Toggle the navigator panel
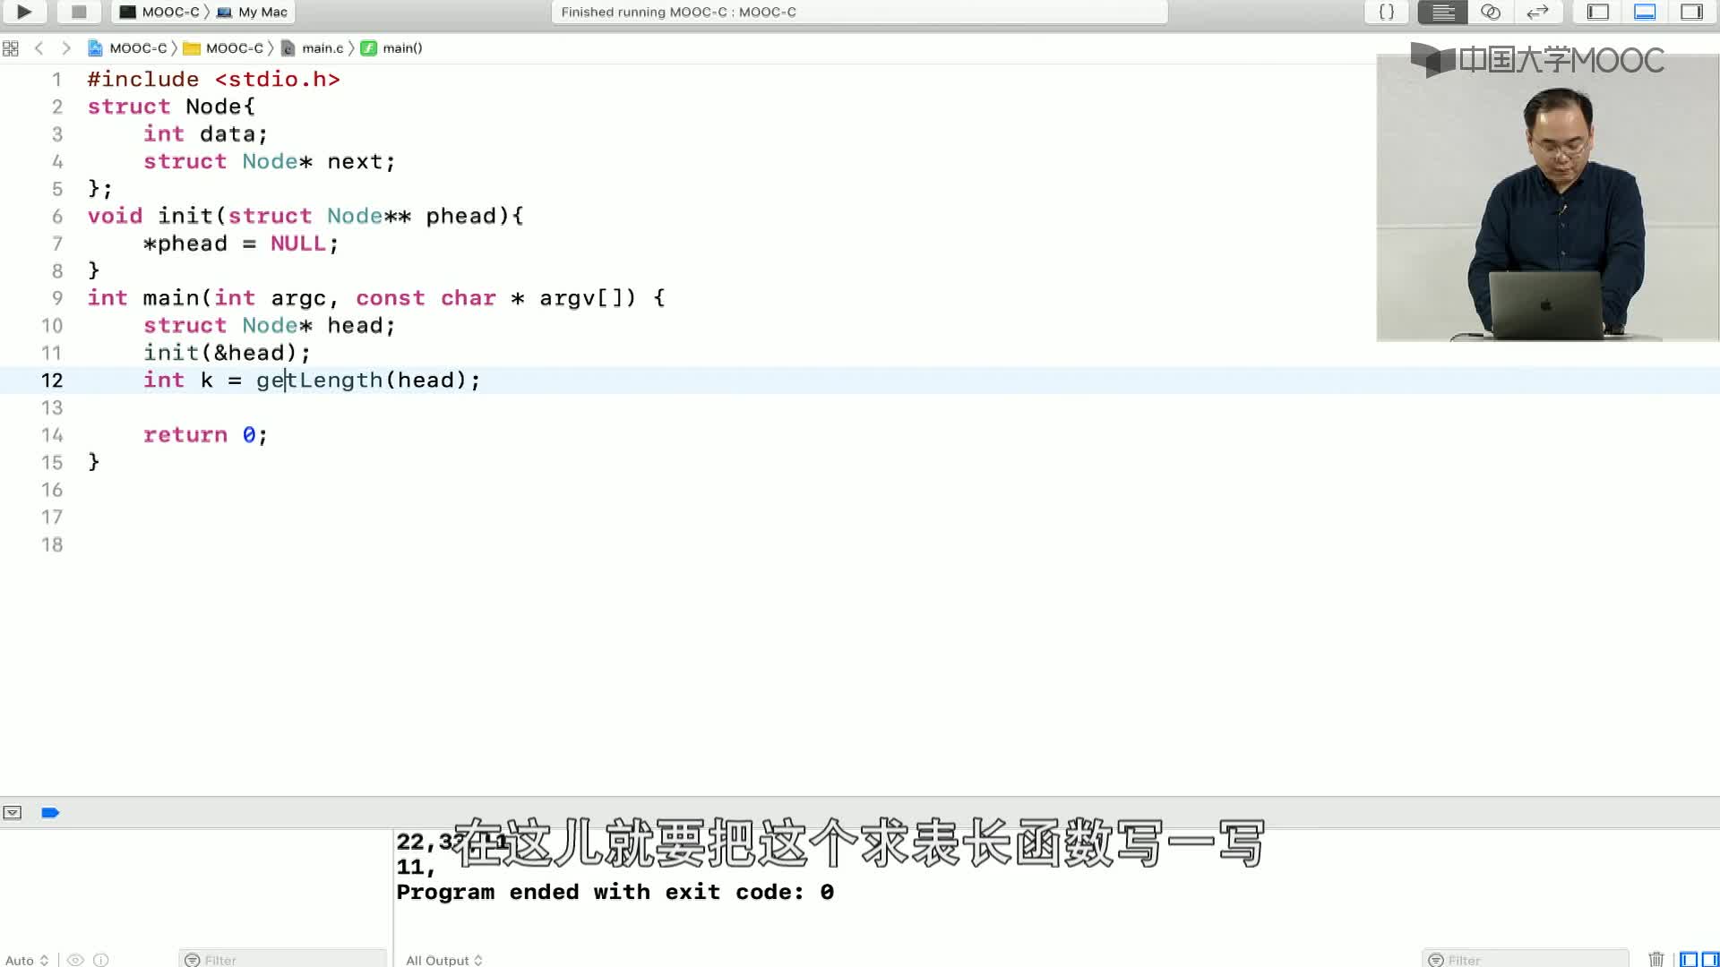The image size is (1720, 967). tap(1598, 12)
